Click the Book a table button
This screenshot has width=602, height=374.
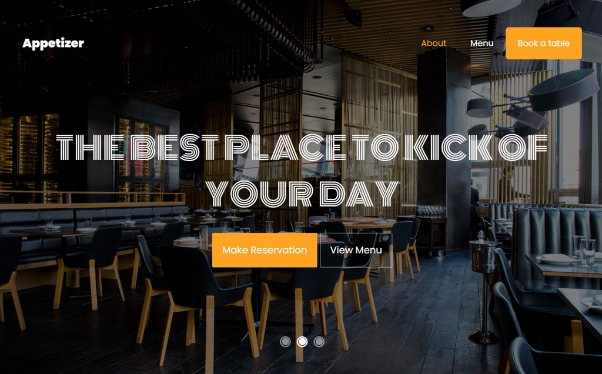pos(544,43)
